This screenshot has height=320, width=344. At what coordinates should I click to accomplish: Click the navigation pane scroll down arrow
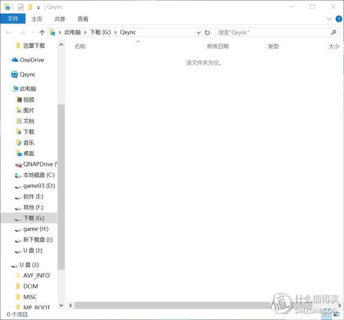point(61,305)
